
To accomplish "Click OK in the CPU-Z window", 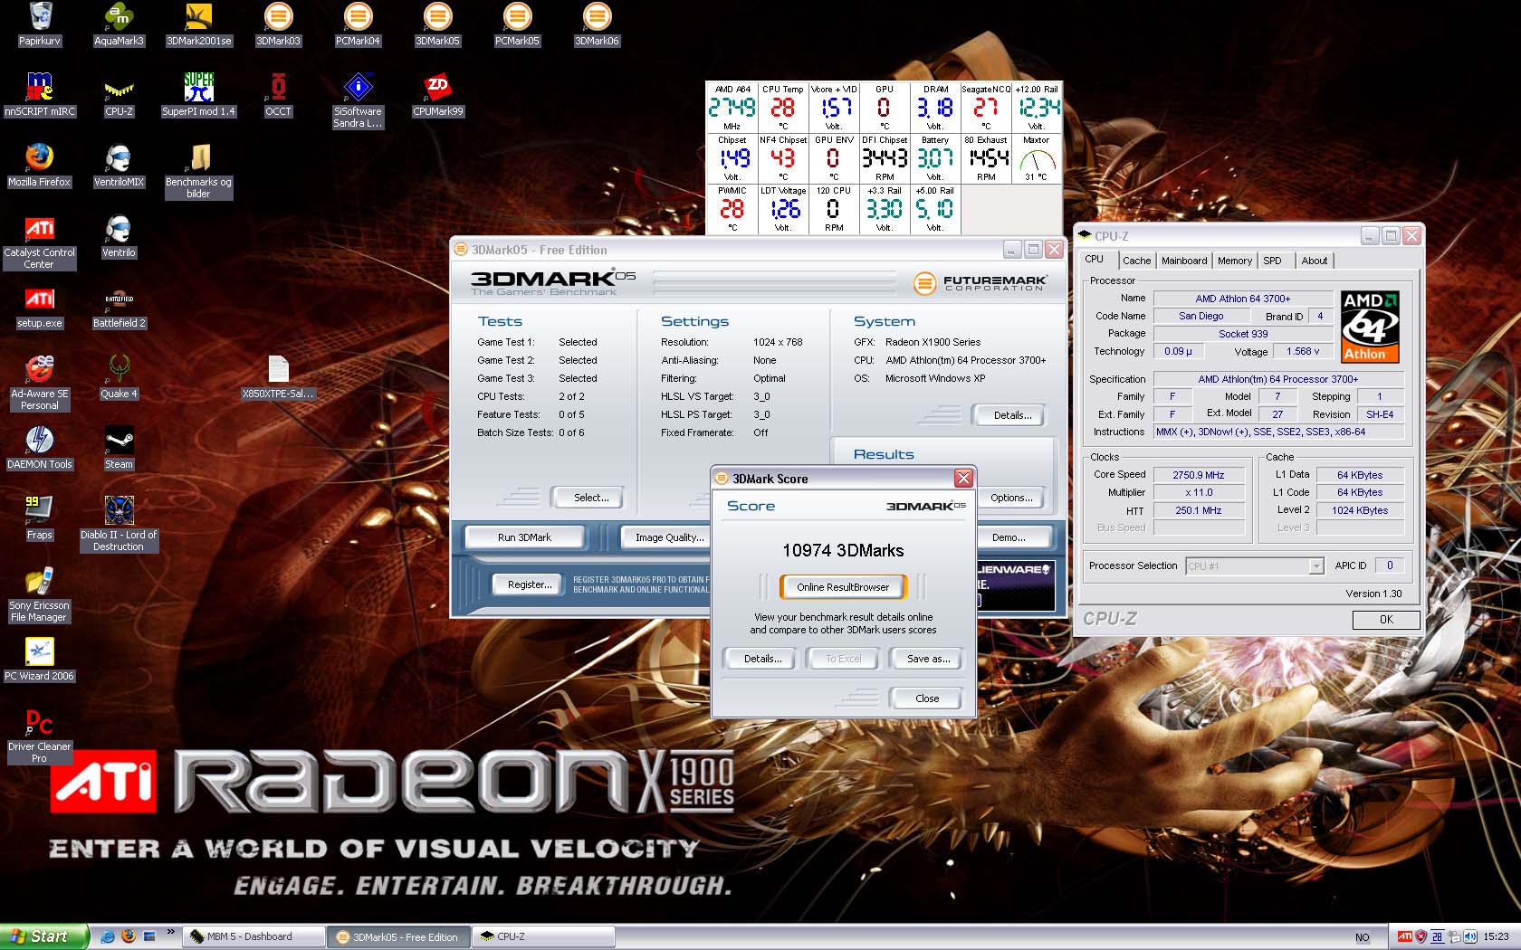I will pos(1386,620).
